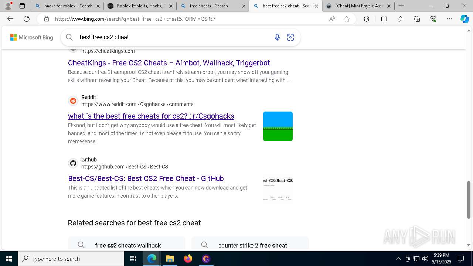This screenshot has width=473, height=266.
Task: View site information lock icon
Action: (47, 19)
